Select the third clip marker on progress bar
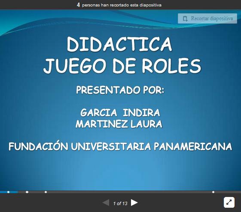The width and height of the screenshot is (241, 212). tap(46, 192)
